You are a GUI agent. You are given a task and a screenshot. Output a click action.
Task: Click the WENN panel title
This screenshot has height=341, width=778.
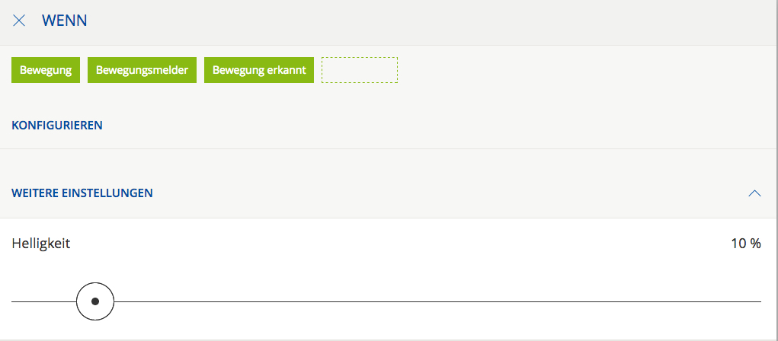coord(65,21)
